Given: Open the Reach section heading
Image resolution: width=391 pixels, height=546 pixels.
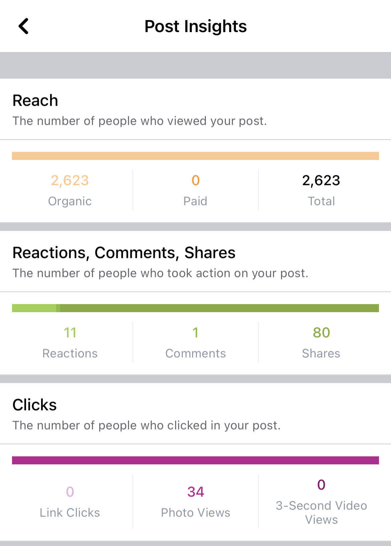Looking at the screenshot, I should coord(35,100).
